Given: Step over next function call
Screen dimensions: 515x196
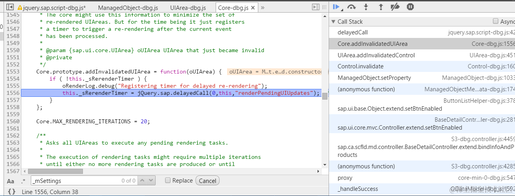Looking at the screenshot, I should pyautogui.click(x=351, y=6).
